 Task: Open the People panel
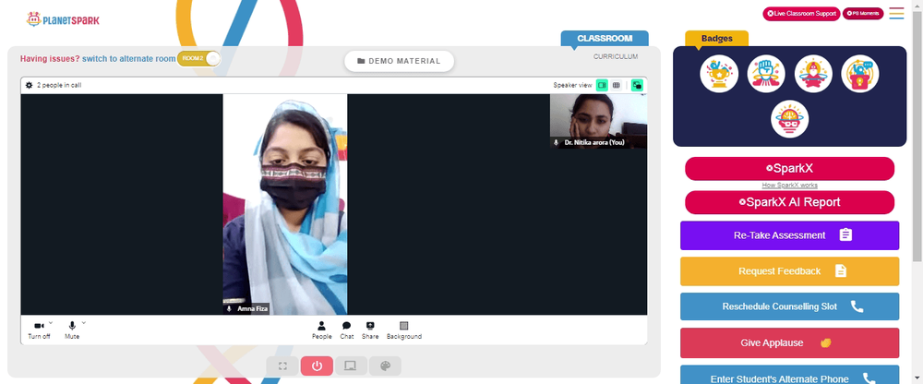[321, 330]
